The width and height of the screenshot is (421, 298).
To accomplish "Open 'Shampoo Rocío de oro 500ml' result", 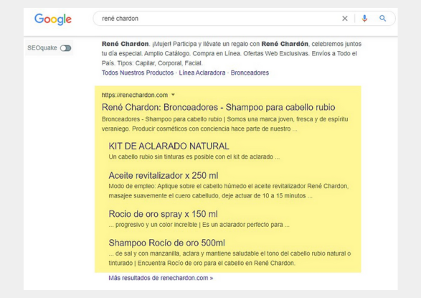I will tap(166, 243).
